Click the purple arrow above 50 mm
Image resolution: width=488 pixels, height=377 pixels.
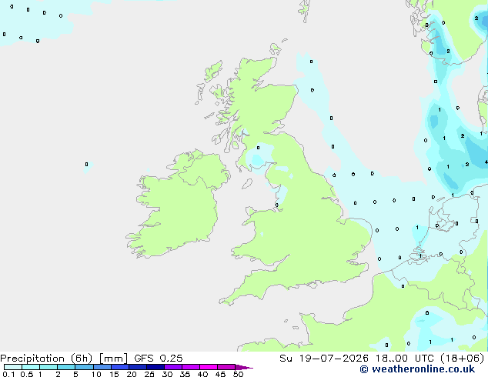(x=244, y=367)
